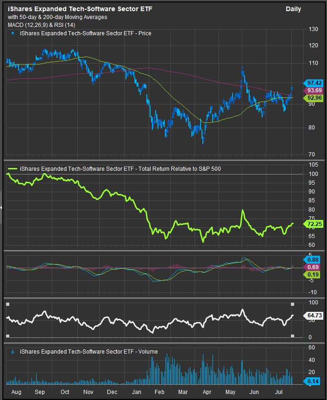Click the Jul label on the time axis

tap(279, 392)
